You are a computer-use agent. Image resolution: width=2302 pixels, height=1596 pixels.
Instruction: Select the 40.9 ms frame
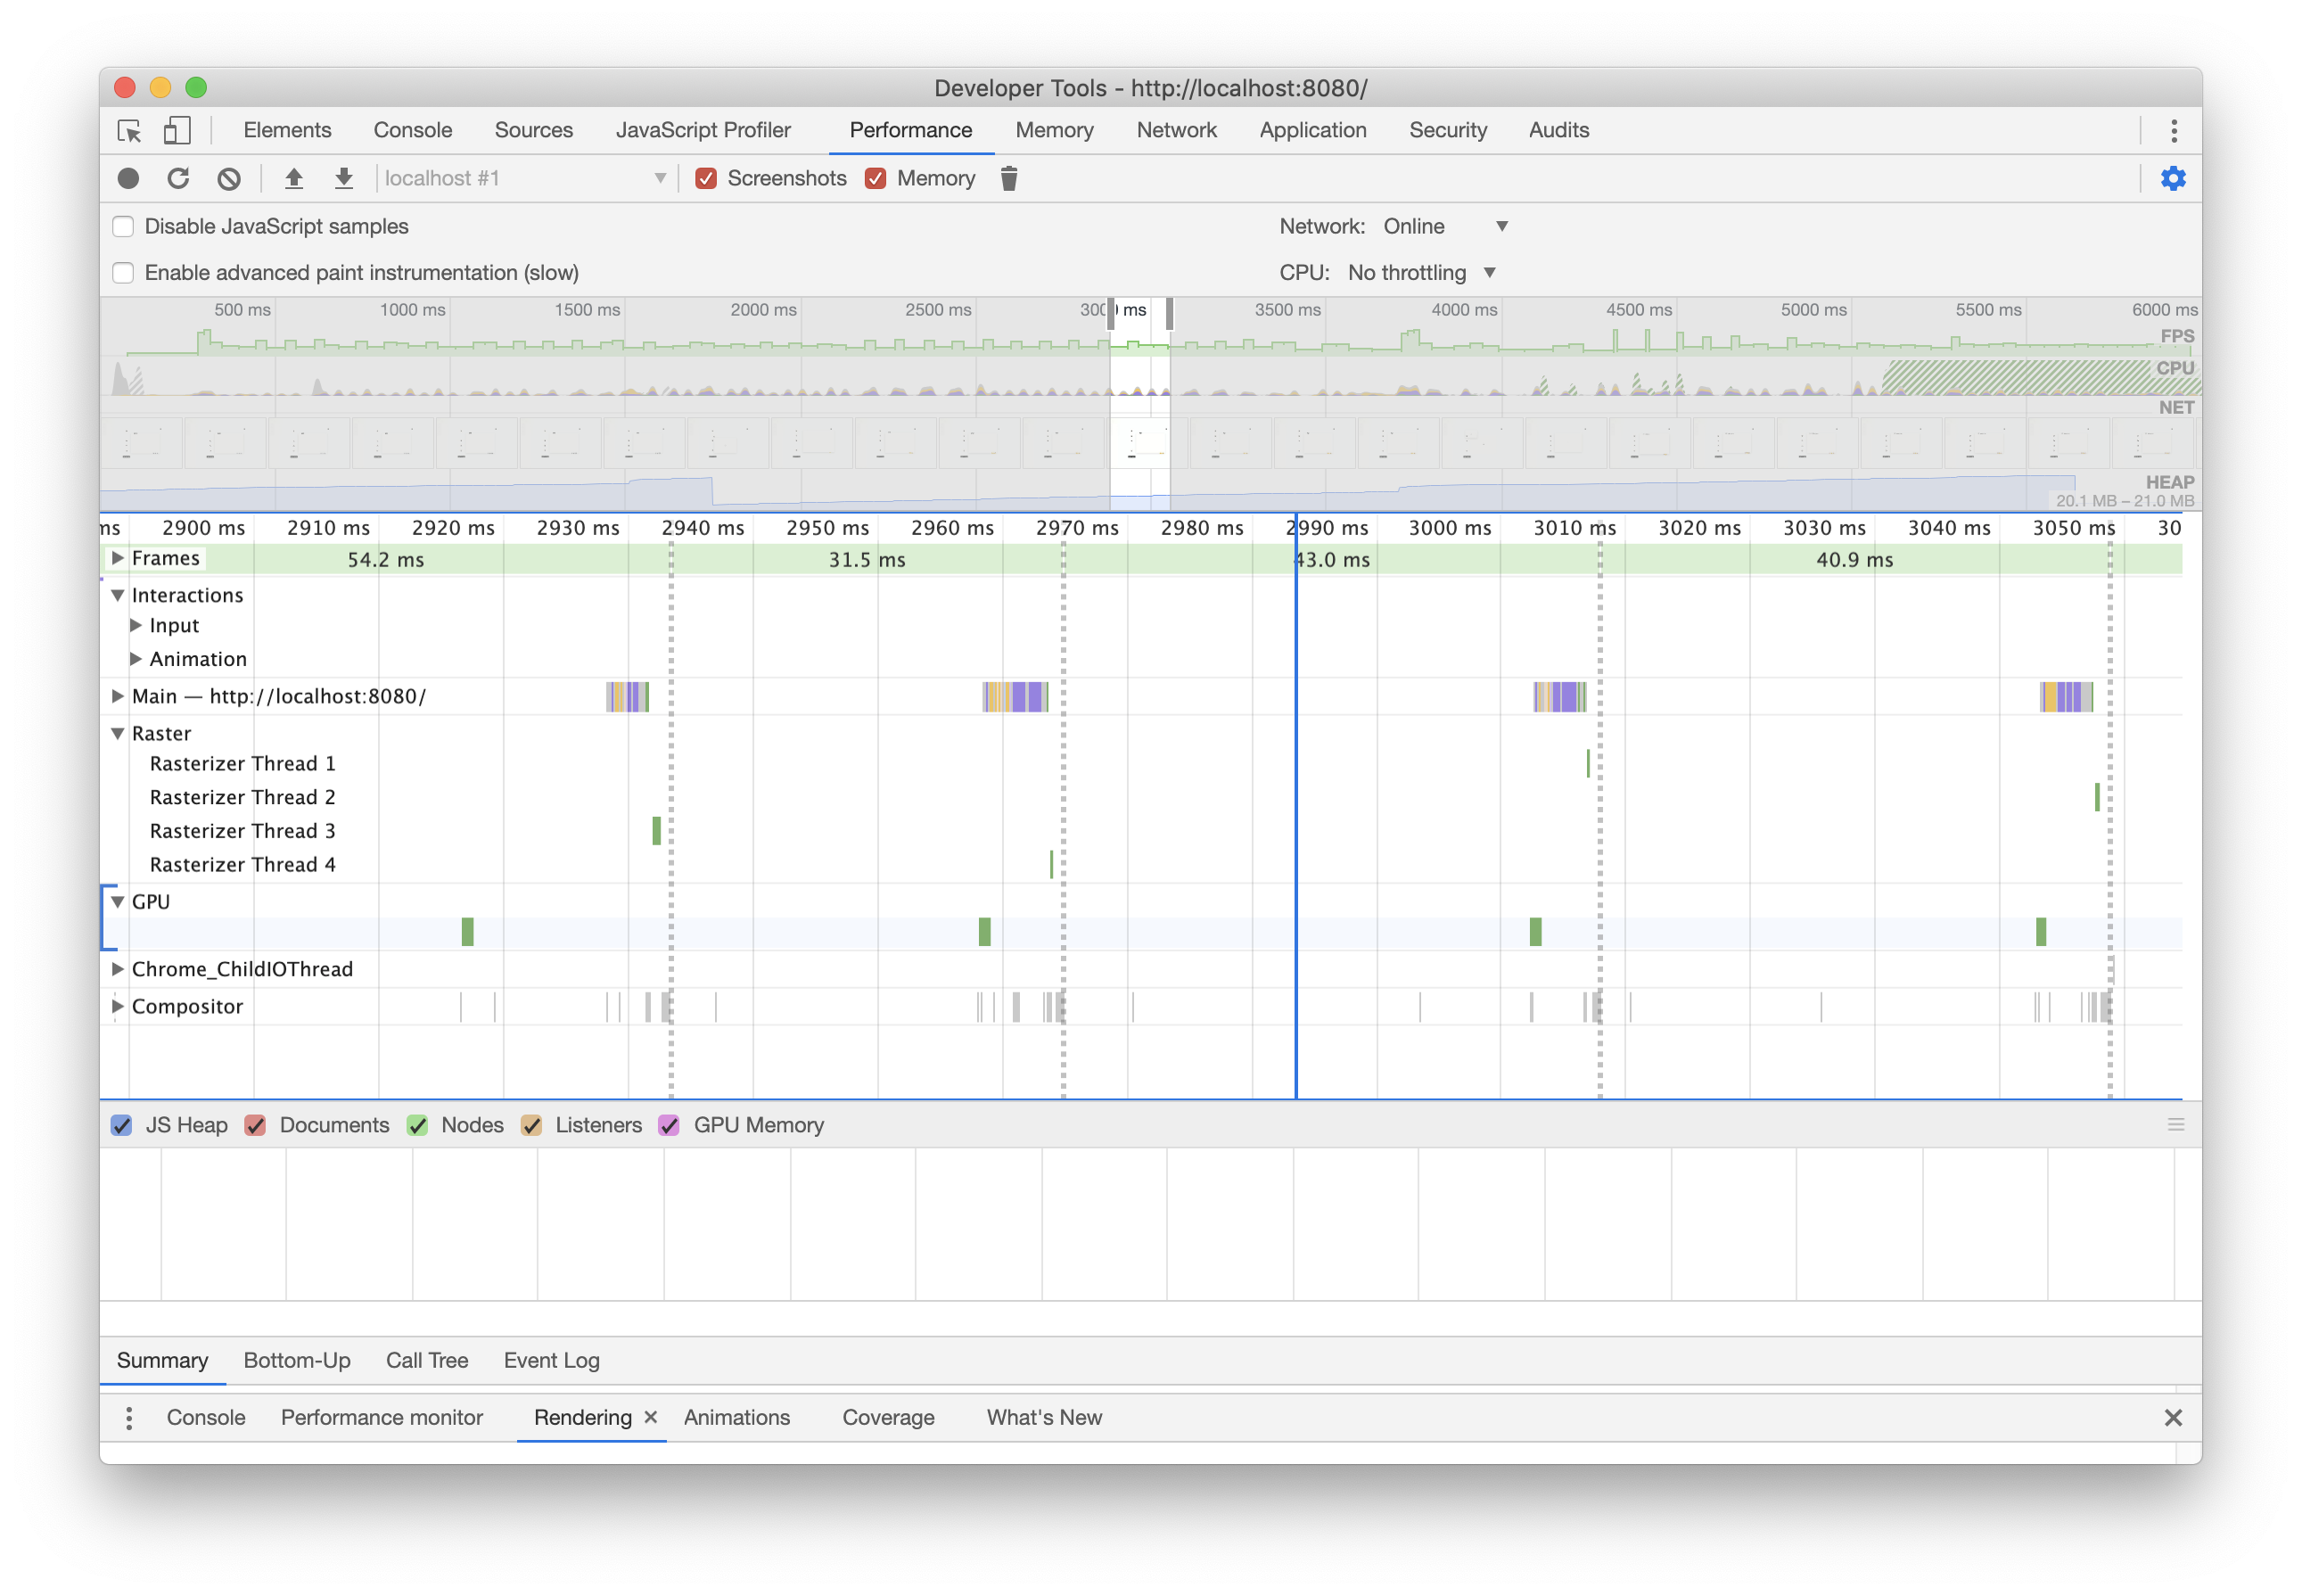1855,559
